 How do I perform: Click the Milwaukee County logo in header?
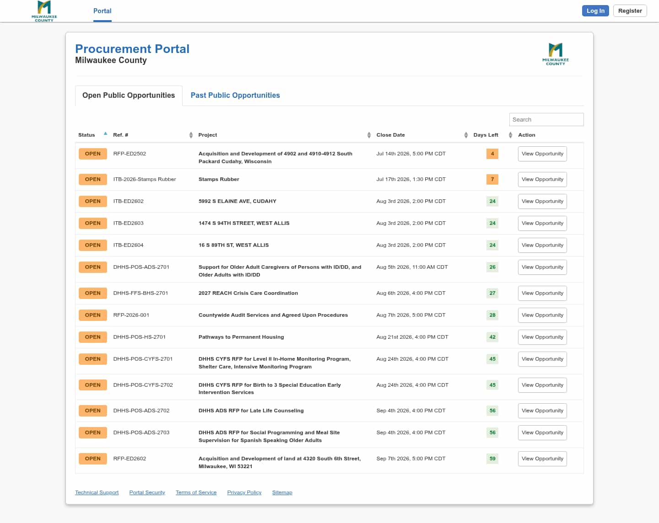coord(44,11)
